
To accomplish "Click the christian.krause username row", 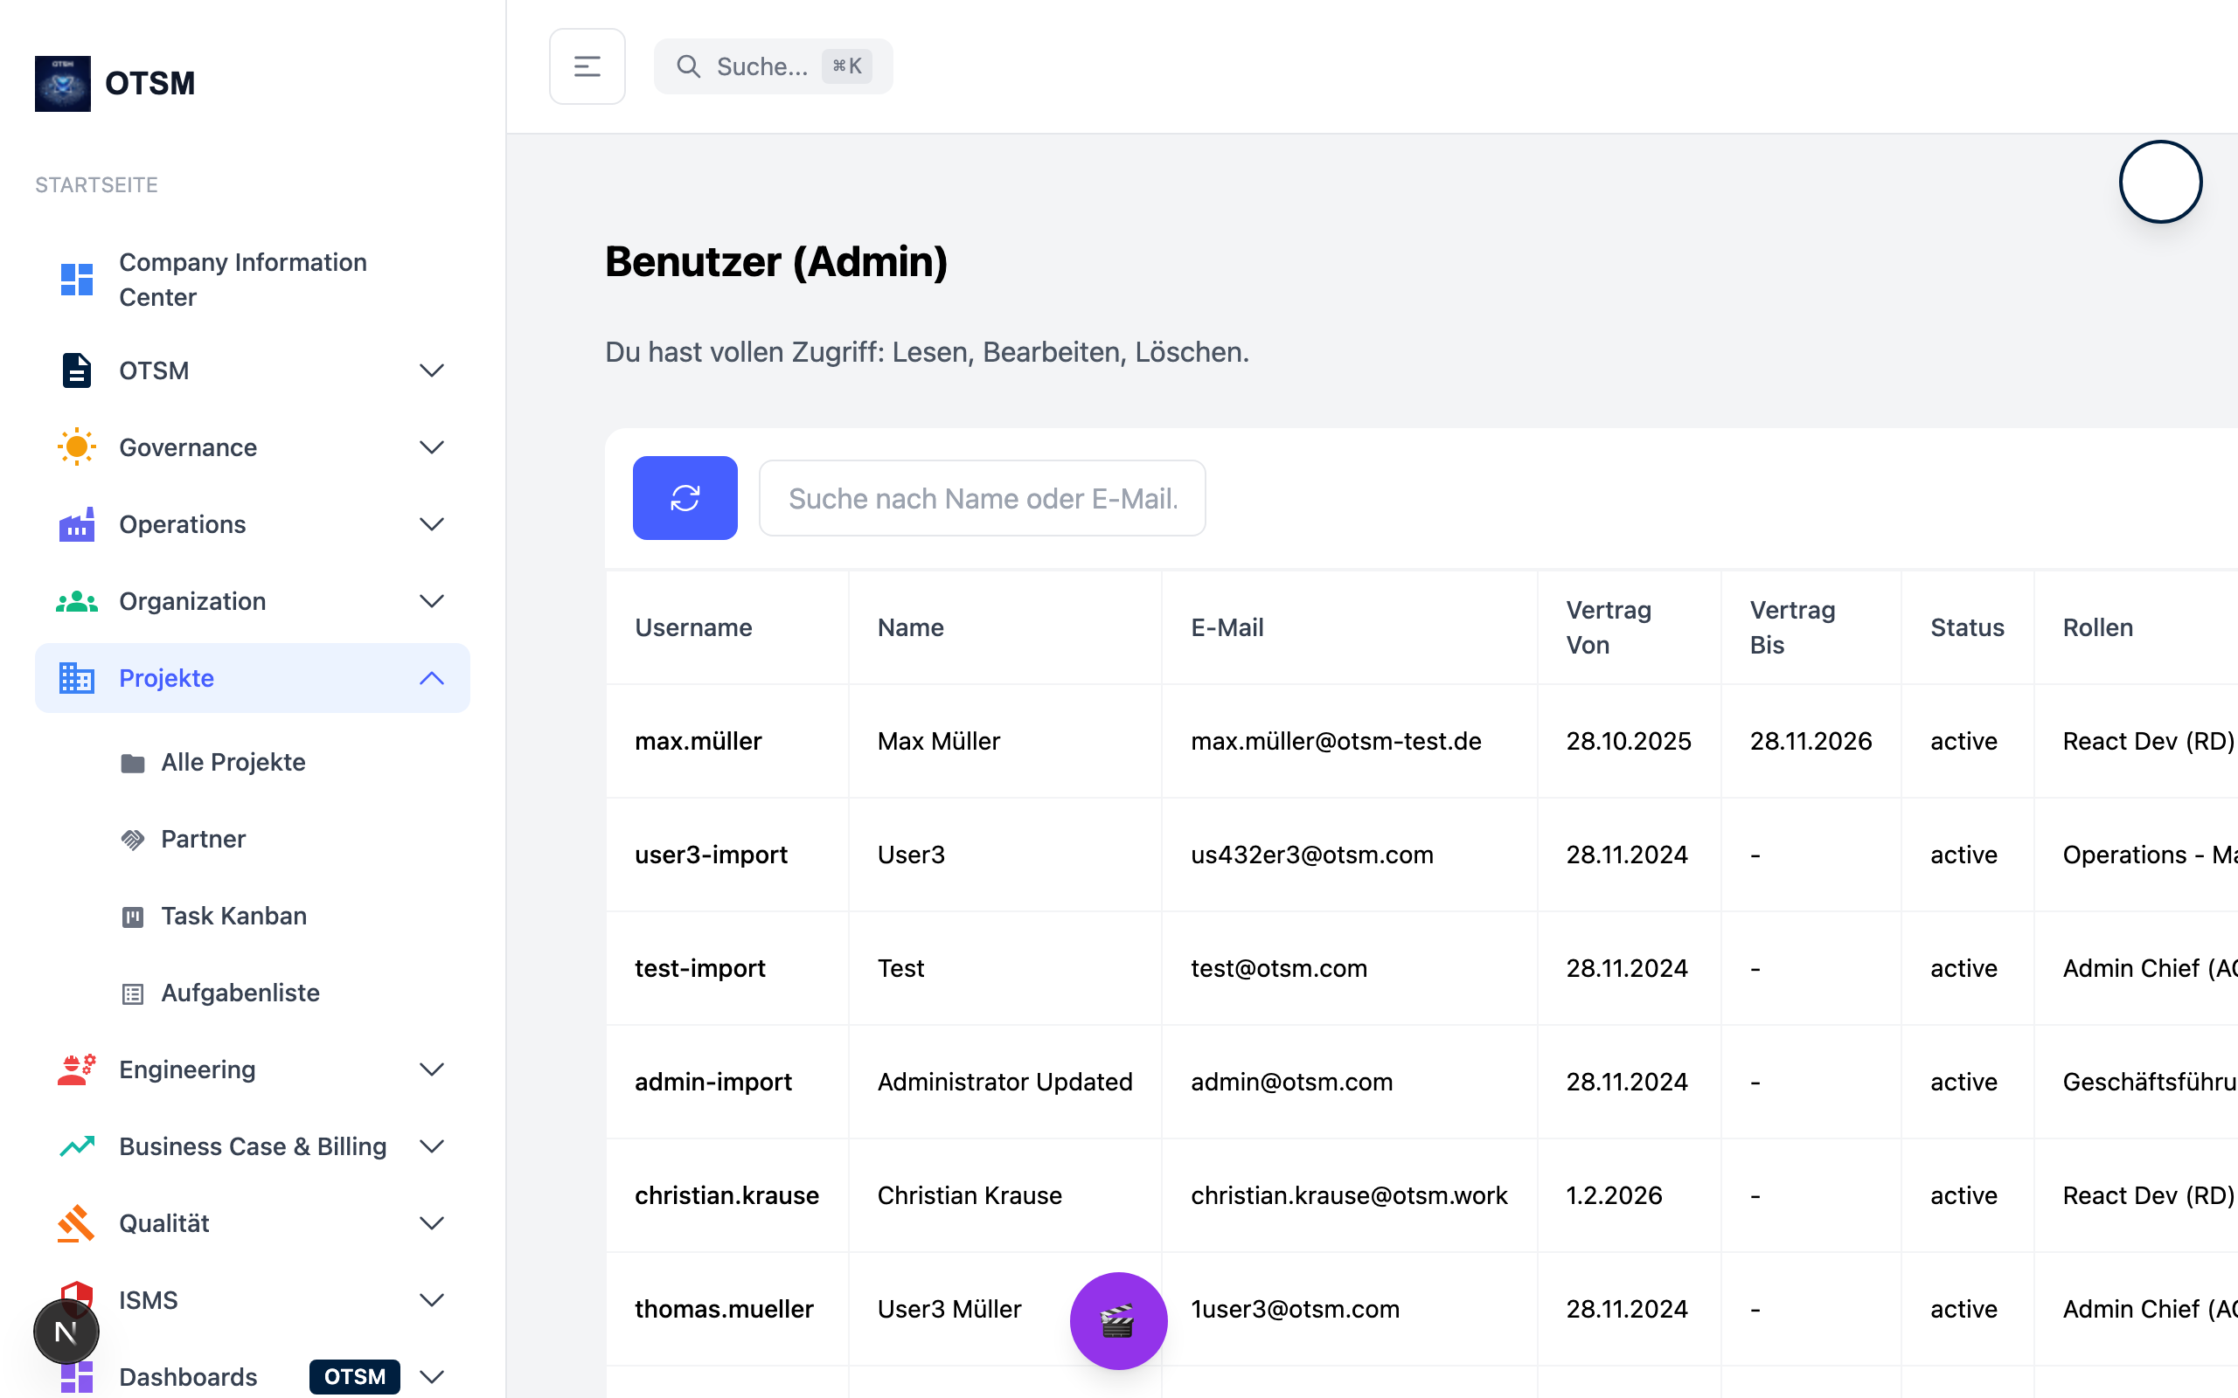I will point(726,1195).
